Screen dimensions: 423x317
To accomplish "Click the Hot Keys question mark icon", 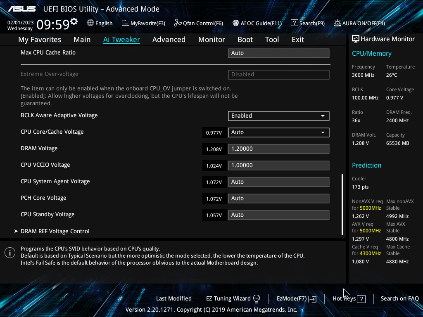I will pyautogui.click(x=361, y=299).
